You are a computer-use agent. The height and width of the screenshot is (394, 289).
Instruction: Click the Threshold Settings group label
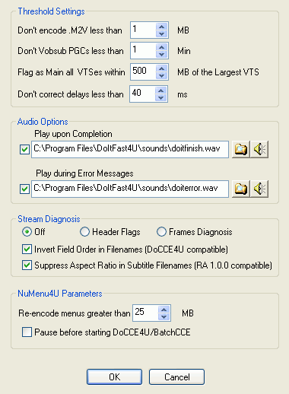(51, 11)
